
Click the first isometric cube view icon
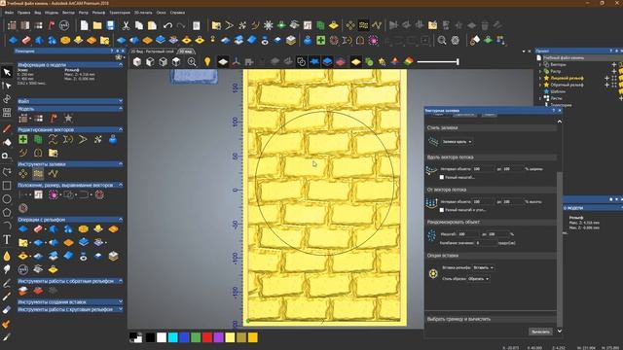coord(137,61)
